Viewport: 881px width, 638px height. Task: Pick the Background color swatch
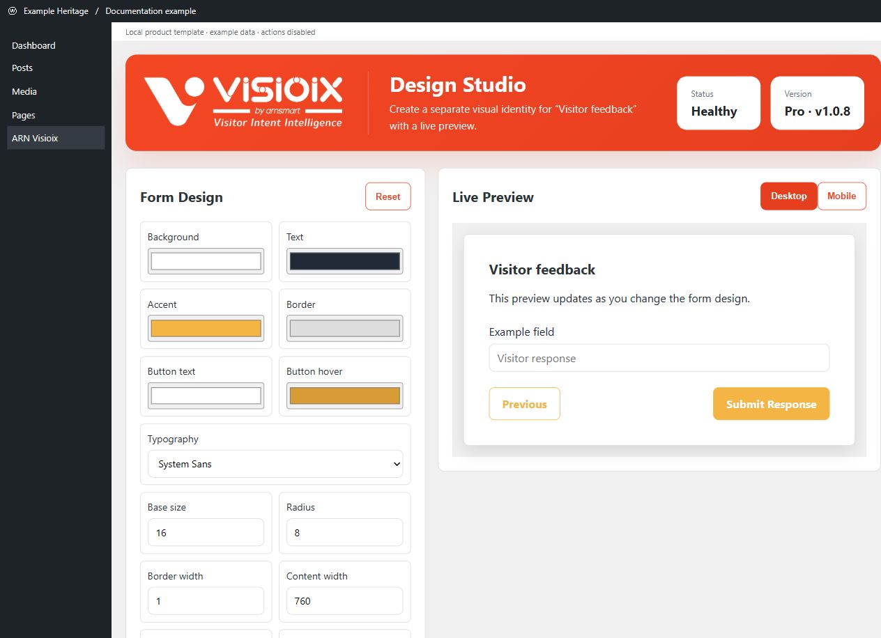tap(206, 261)
